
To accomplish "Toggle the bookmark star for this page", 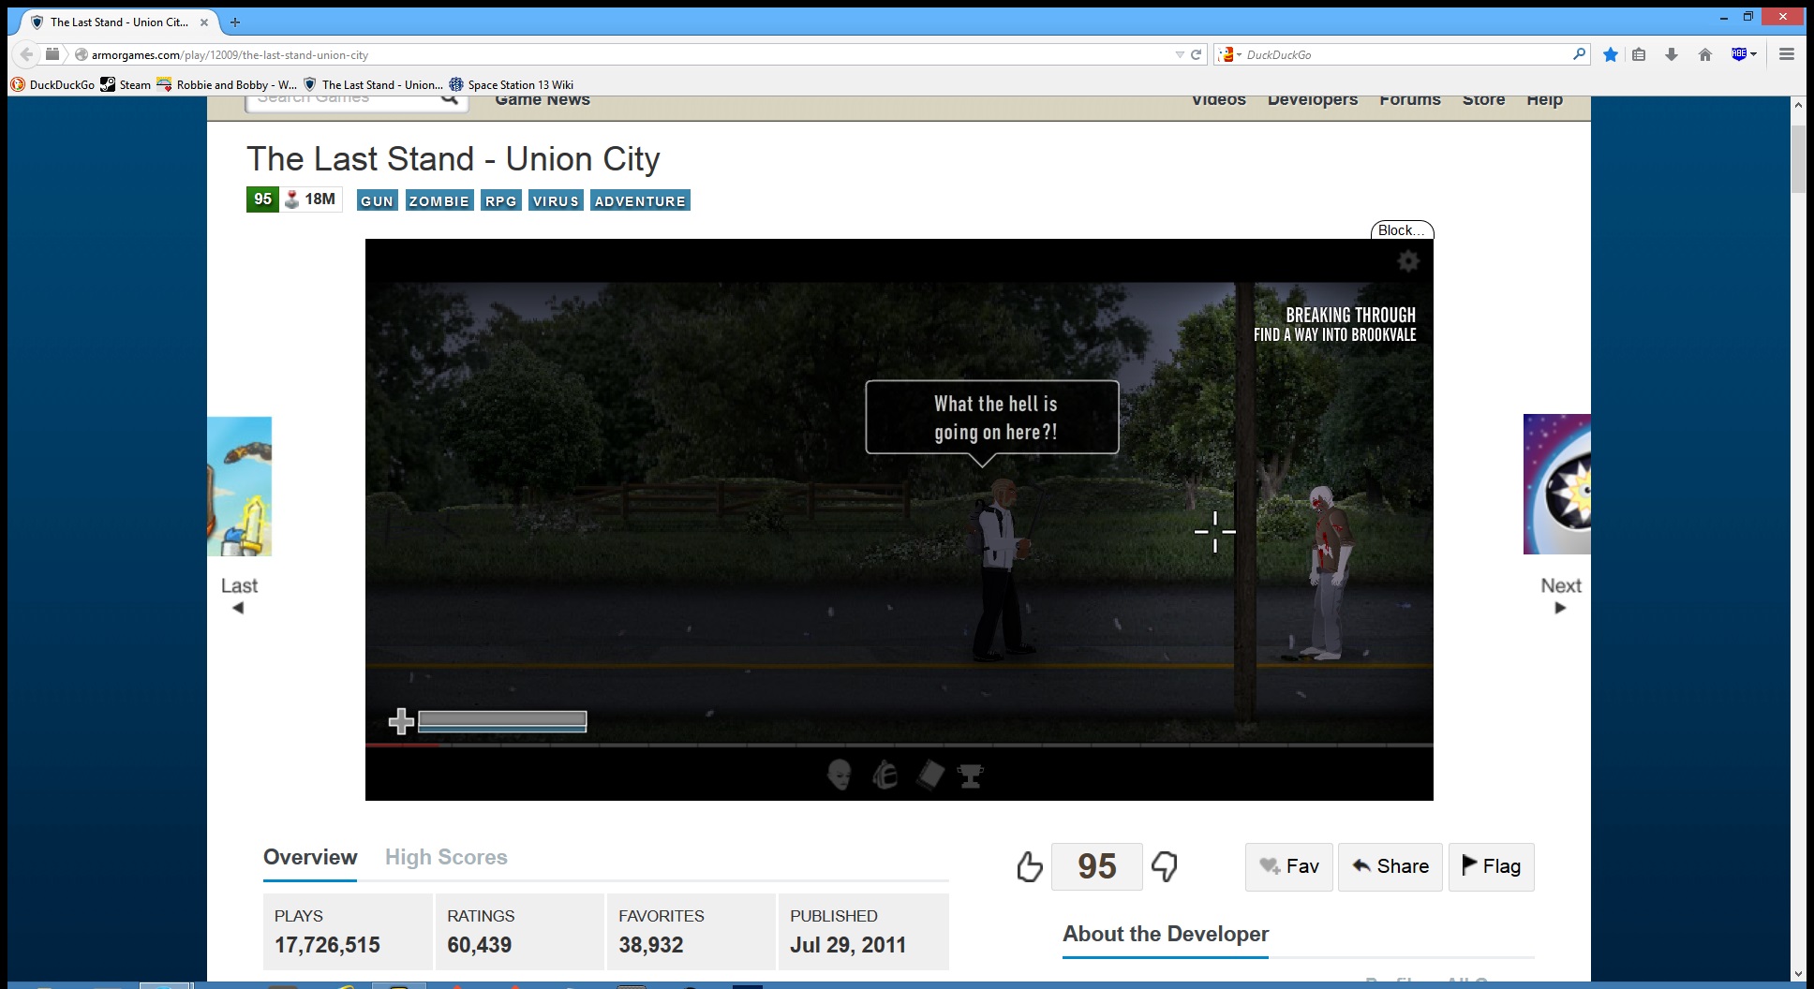I will pyautogui.click(x=1611, y=54).
